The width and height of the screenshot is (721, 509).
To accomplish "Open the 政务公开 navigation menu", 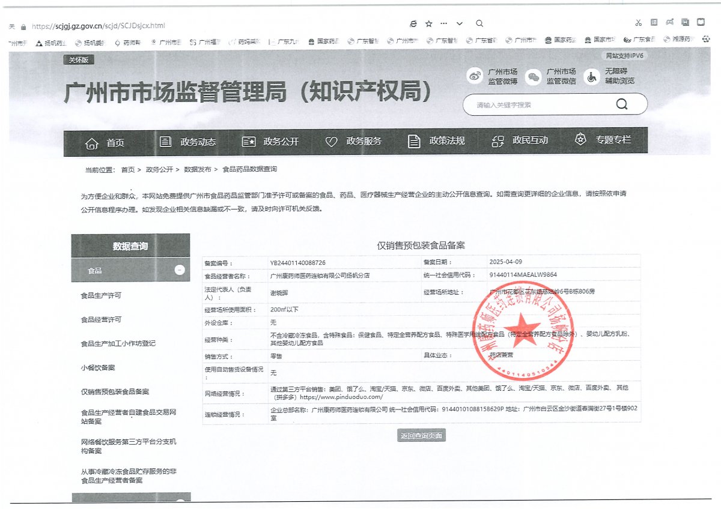I will coord(281,142).
